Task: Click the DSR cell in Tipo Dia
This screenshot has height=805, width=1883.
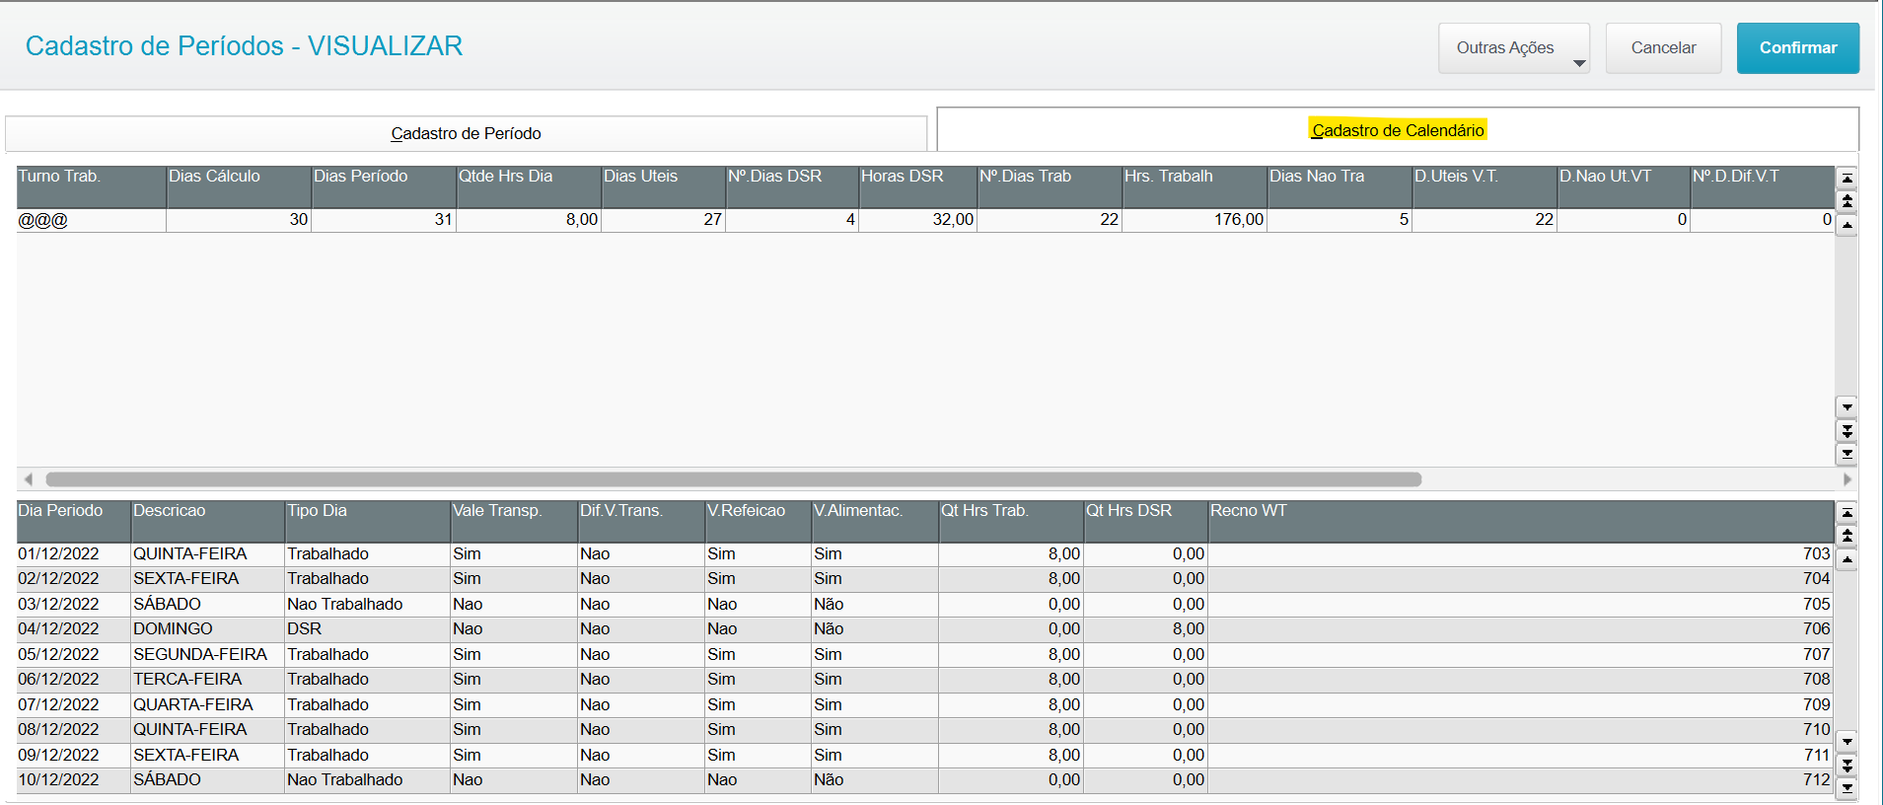Action: click(x=369, y=629)
